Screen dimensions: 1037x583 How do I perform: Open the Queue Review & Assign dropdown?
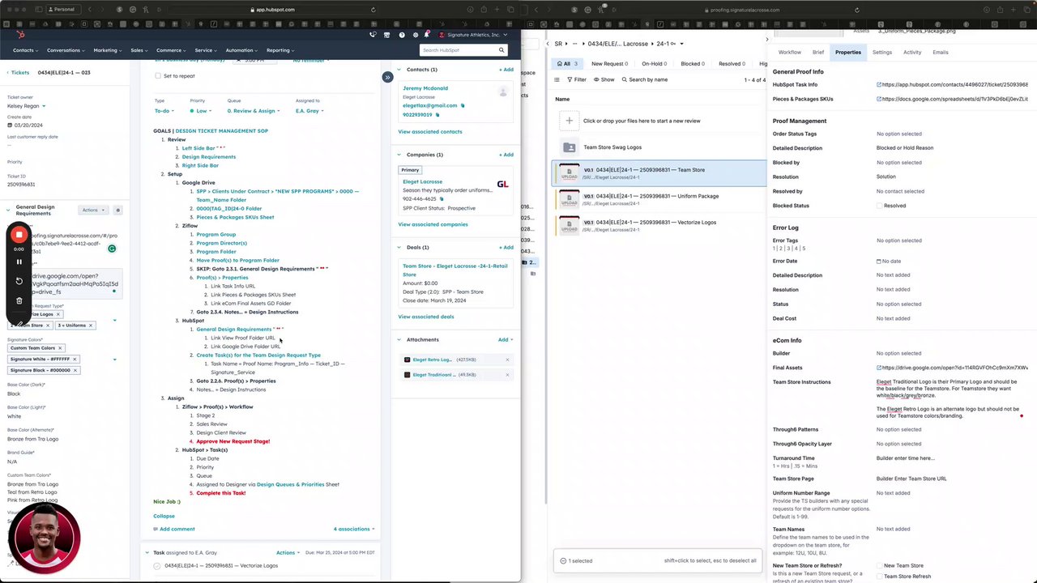click(x=254, y=111)
